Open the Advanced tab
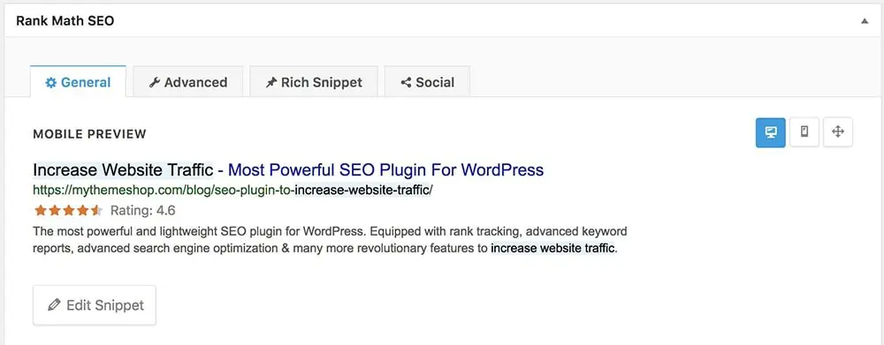The height and width of the screenshot is (345, 884). pos(187,82)
